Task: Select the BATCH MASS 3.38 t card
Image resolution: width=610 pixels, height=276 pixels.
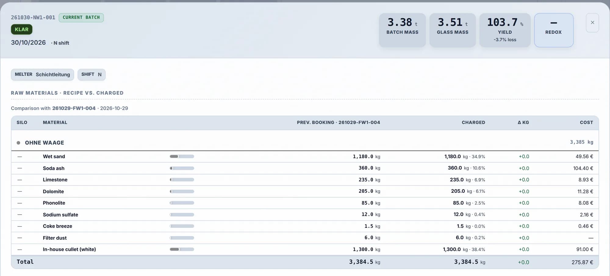Action: 402,30
